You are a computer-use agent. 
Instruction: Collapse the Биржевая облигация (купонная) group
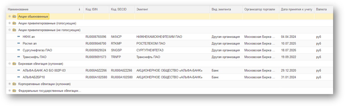pyautogui.click(x=10, y=64)
